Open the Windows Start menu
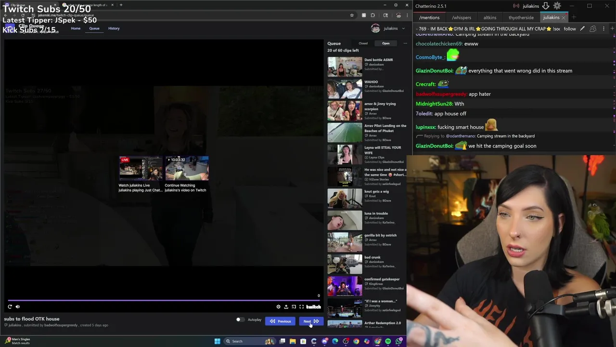Image resolution: width=616 pixels, height=347 pixels. pos(217,341)
